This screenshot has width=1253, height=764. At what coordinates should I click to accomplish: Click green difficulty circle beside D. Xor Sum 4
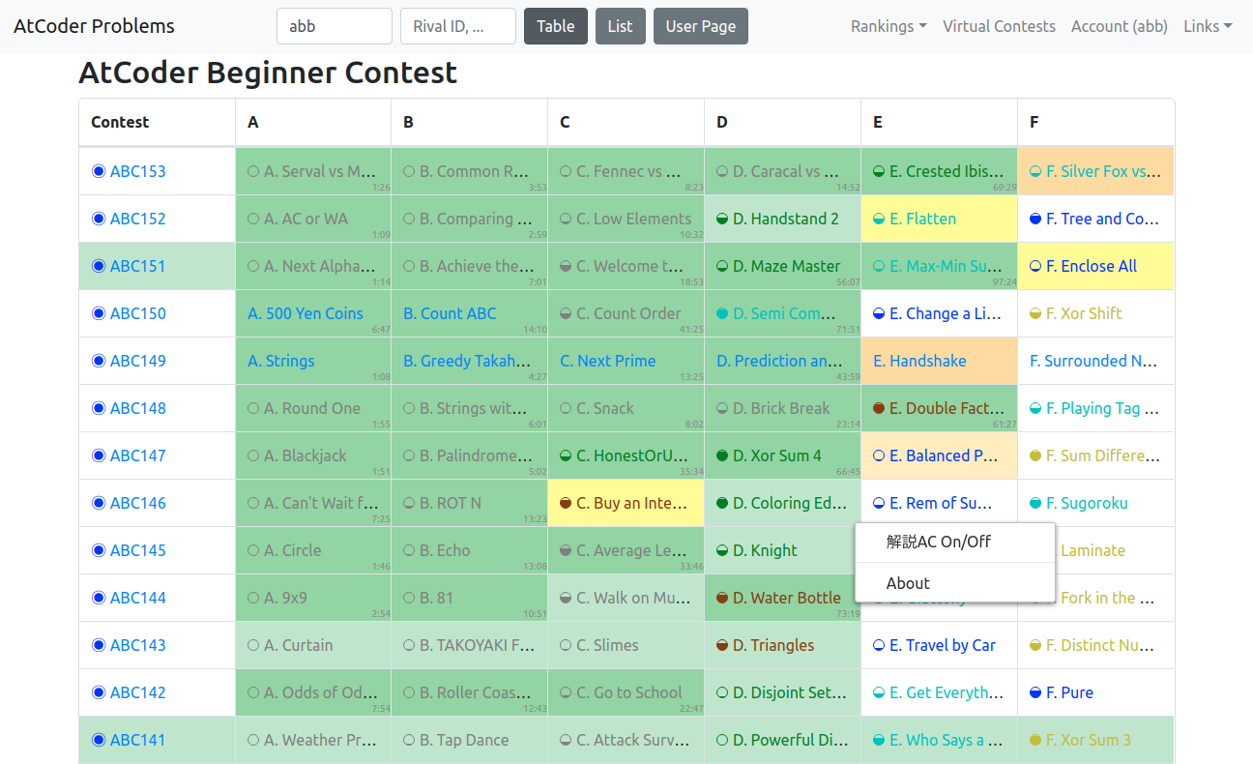(x=721, y=455)
